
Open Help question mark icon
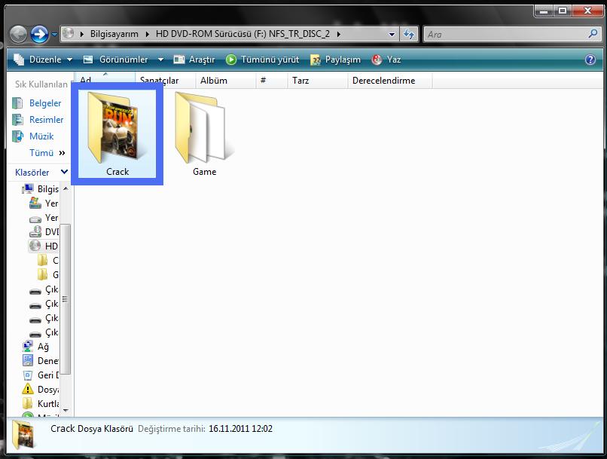point(590,60)
